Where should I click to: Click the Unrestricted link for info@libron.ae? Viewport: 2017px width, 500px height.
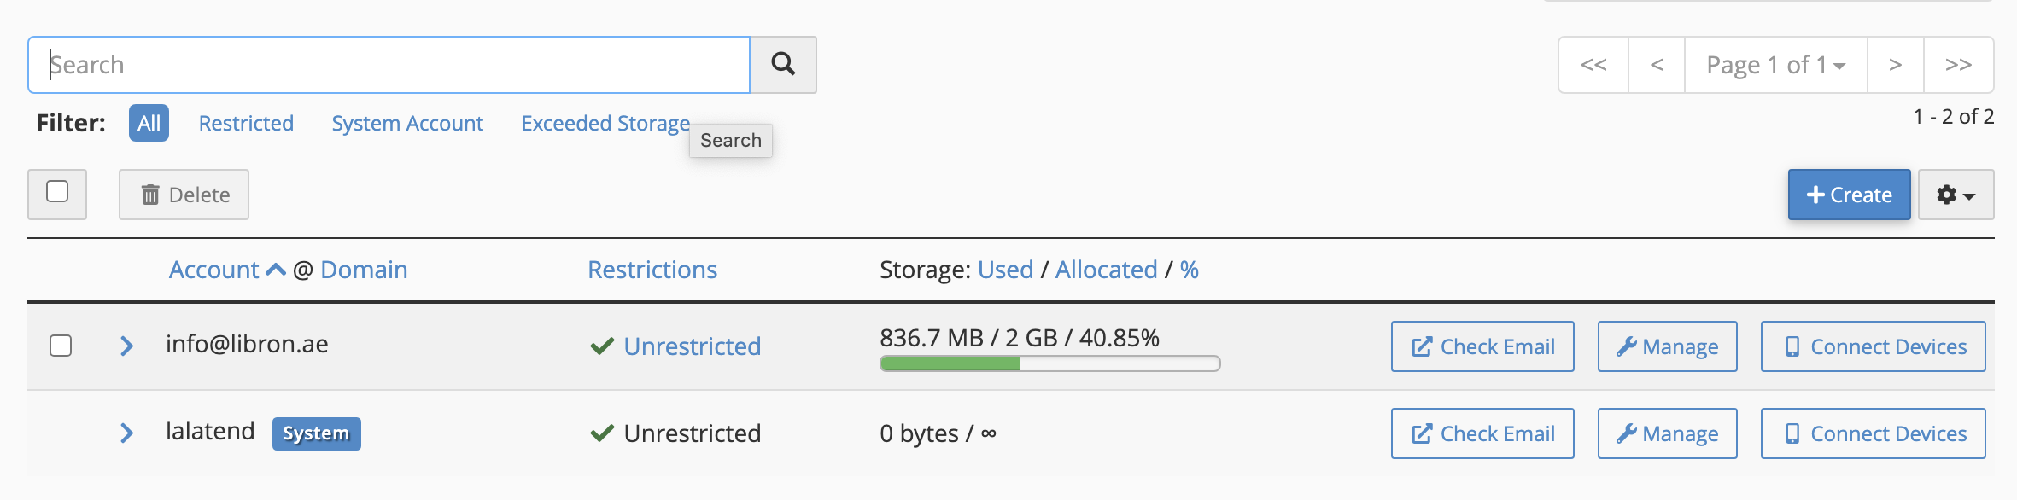[692, 346]
